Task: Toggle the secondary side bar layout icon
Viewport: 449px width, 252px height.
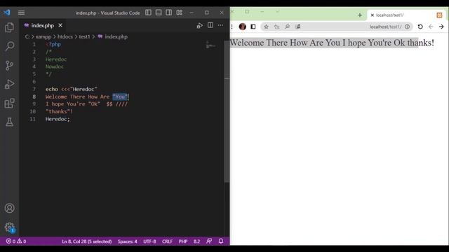Action: coord(168,13)
